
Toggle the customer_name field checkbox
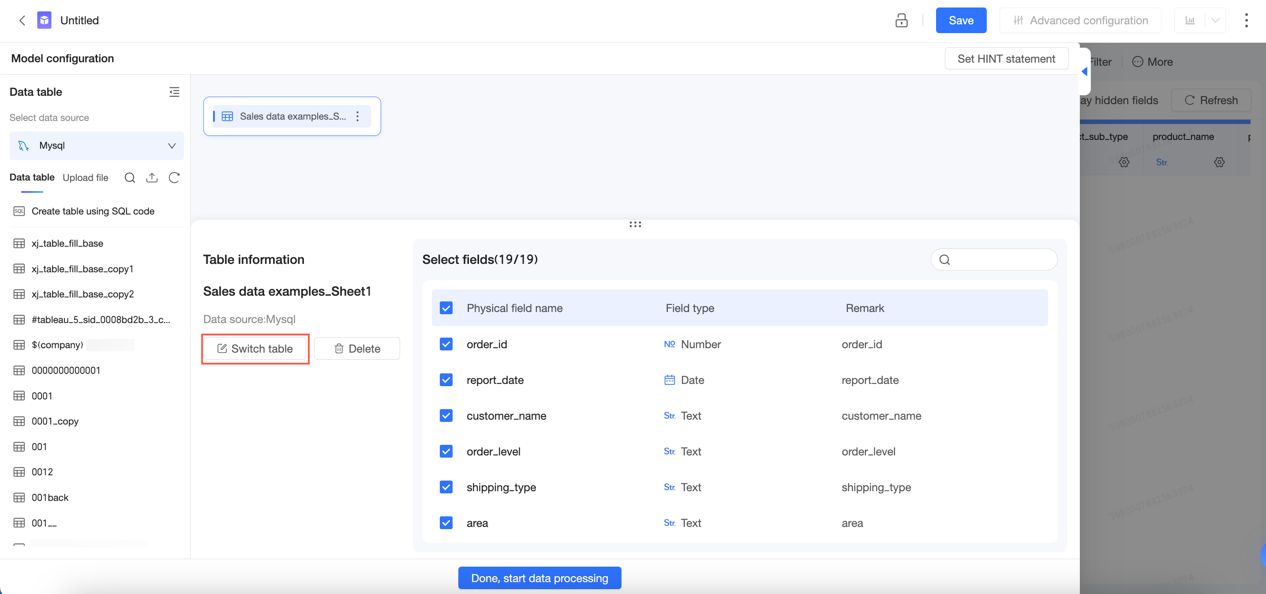[446, 416]
